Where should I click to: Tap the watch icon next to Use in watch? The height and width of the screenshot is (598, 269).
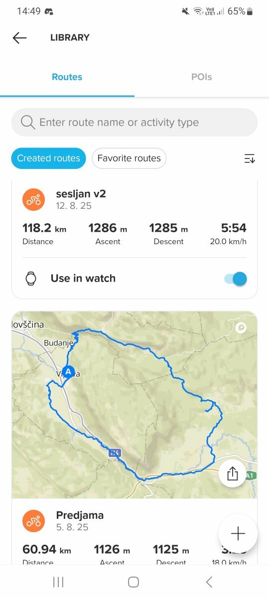31,279
